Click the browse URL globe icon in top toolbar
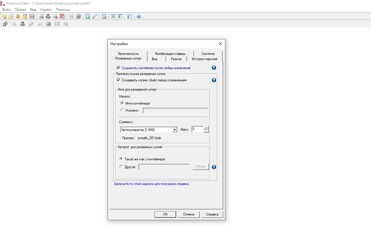The image size is (371, 237). coord(78,16)
